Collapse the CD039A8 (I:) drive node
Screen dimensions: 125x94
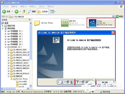tap(5, 47)
